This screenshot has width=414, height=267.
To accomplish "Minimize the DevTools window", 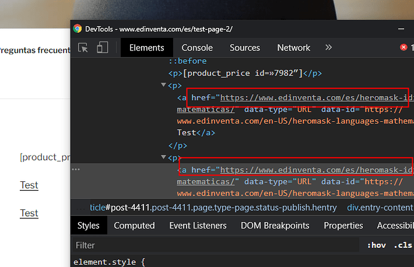I will (401, 29).
